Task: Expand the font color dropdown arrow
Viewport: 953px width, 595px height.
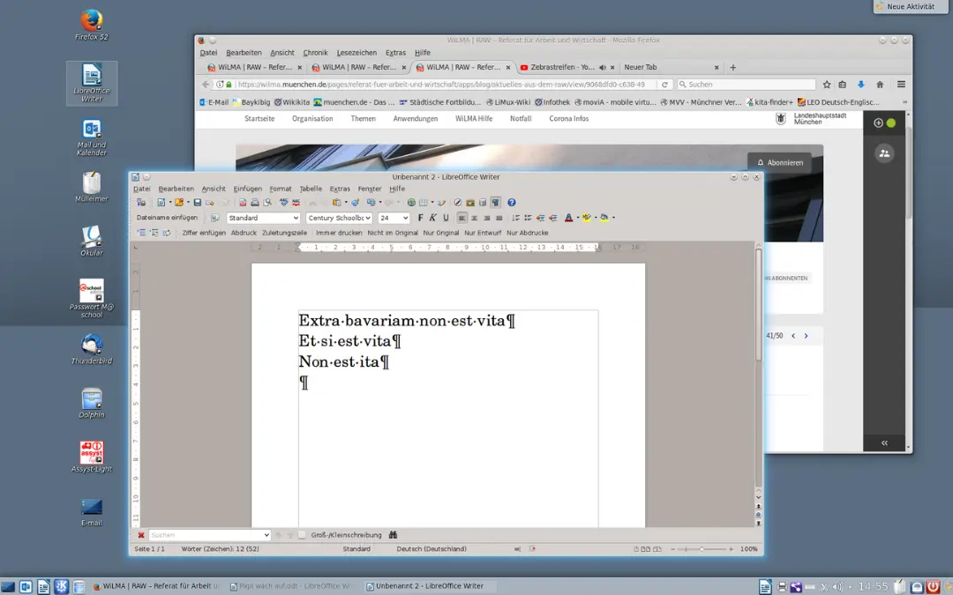Action: coord(577,218)
